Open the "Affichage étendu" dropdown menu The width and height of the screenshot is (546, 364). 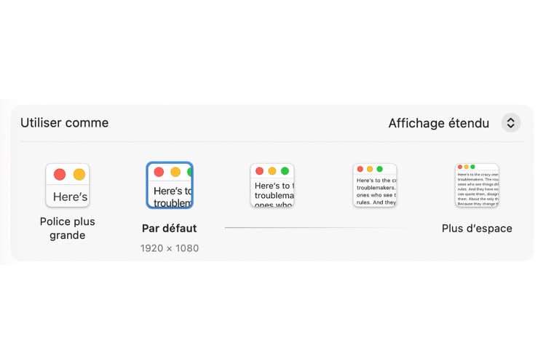coord(438,123)
